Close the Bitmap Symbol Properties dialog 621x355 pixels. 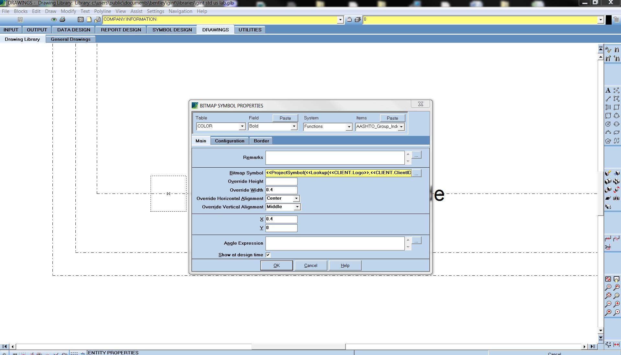(421, 104)
